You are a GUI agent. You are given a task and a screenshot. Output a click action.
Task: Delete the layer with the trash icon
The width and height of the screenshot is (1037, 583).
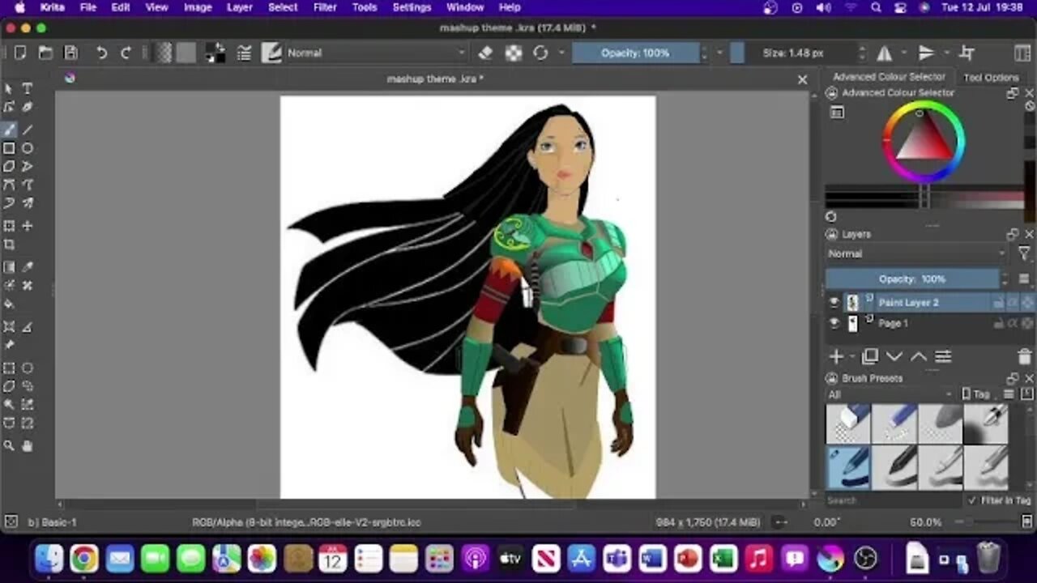pyautogui.click(x=1024, y=356)
